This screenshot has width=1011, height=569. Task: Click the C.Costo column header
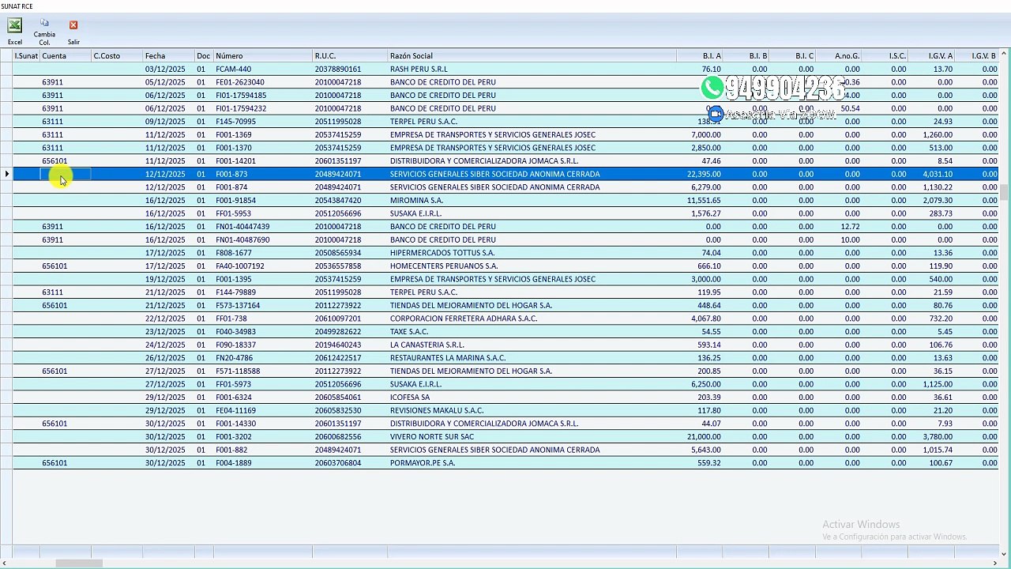(x=116, y=56)
